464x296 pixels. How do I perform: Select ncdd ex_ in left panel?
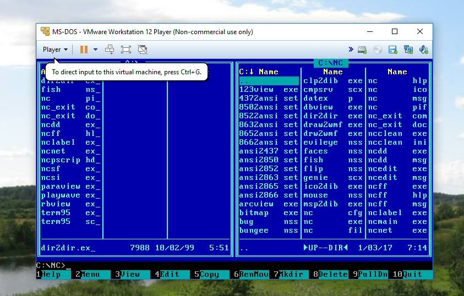[x=71, y=125]
